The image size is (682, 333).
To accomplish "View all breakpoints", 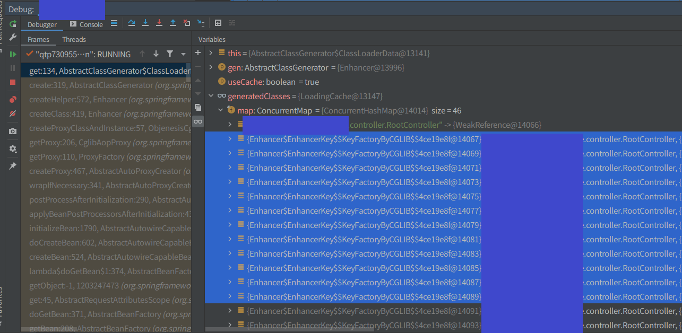I will (x=13, y=99).
